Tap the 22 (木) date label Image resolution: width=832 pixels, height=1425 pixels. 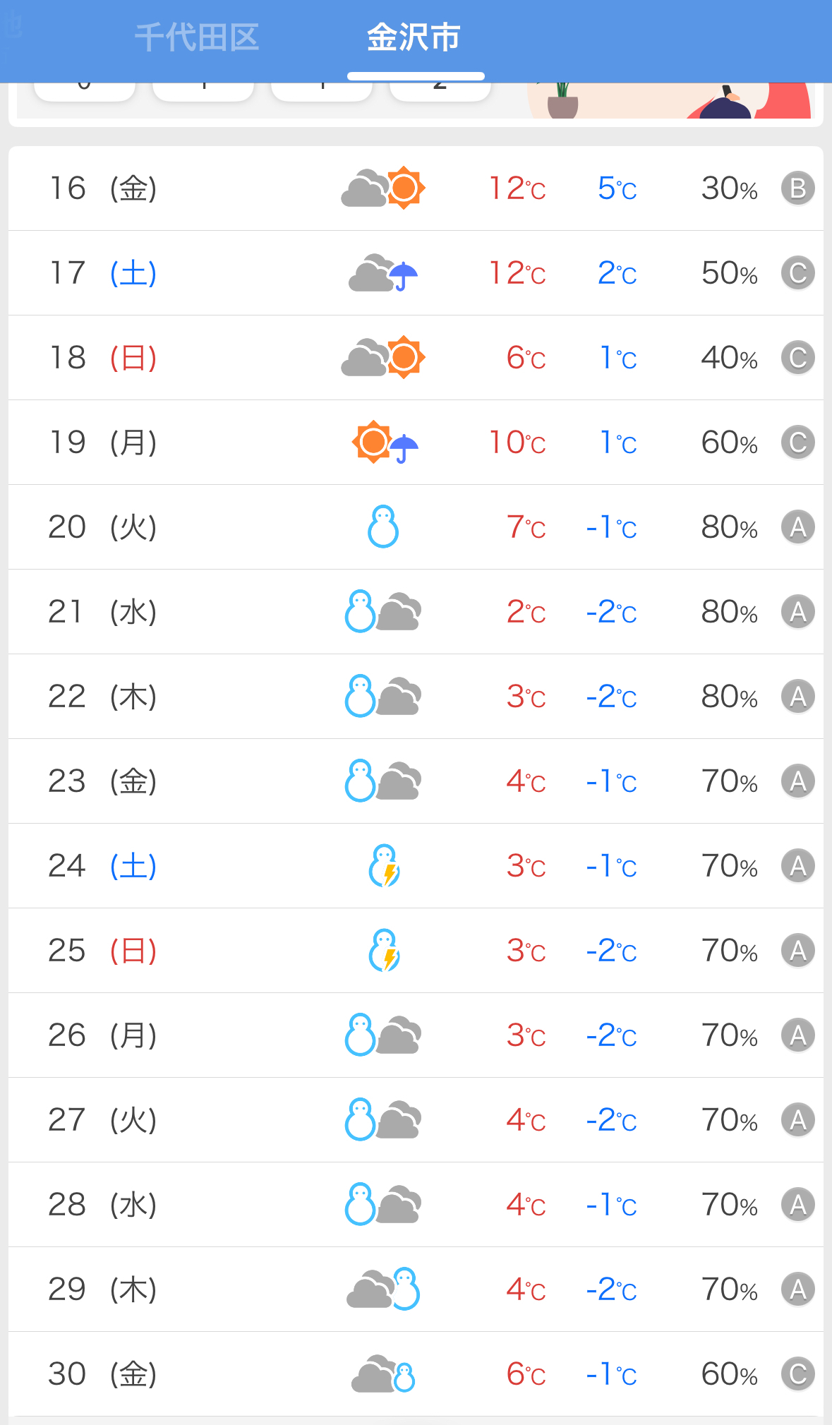pos(102,697)
